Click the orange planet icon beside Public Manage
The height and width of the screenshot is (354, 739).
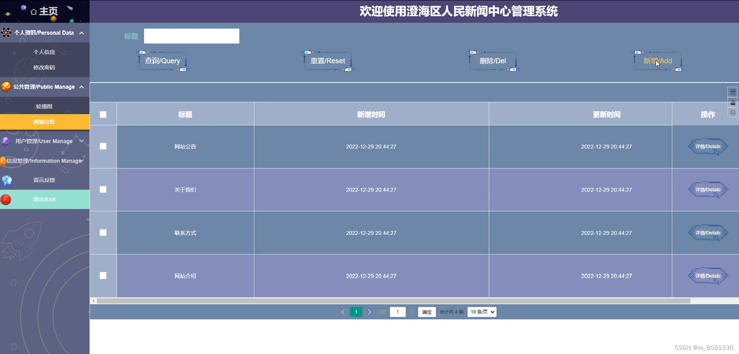(6, 86)
